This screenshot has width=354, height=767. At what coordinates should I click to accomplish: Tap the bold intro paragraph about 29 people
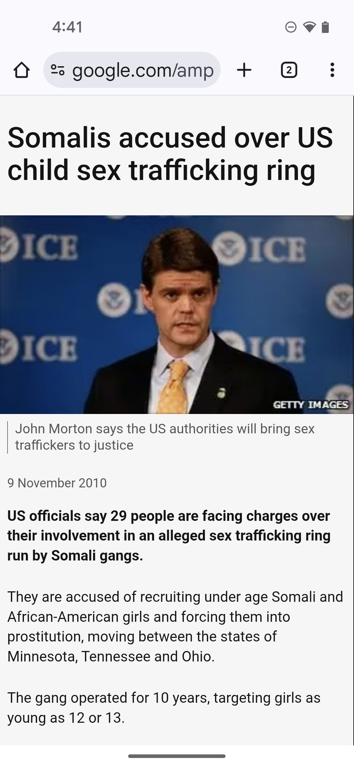(x=169, y=536)
